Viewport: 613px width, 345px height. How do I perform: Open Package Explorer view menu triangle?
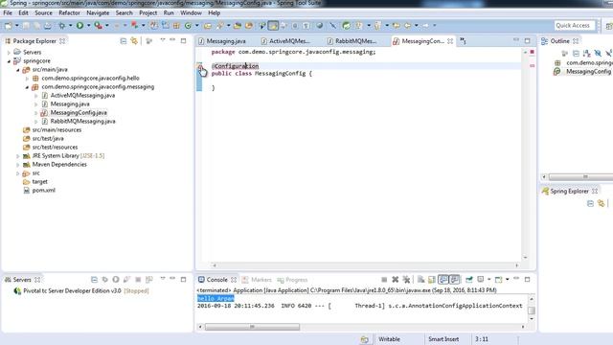tap(163, 40)
